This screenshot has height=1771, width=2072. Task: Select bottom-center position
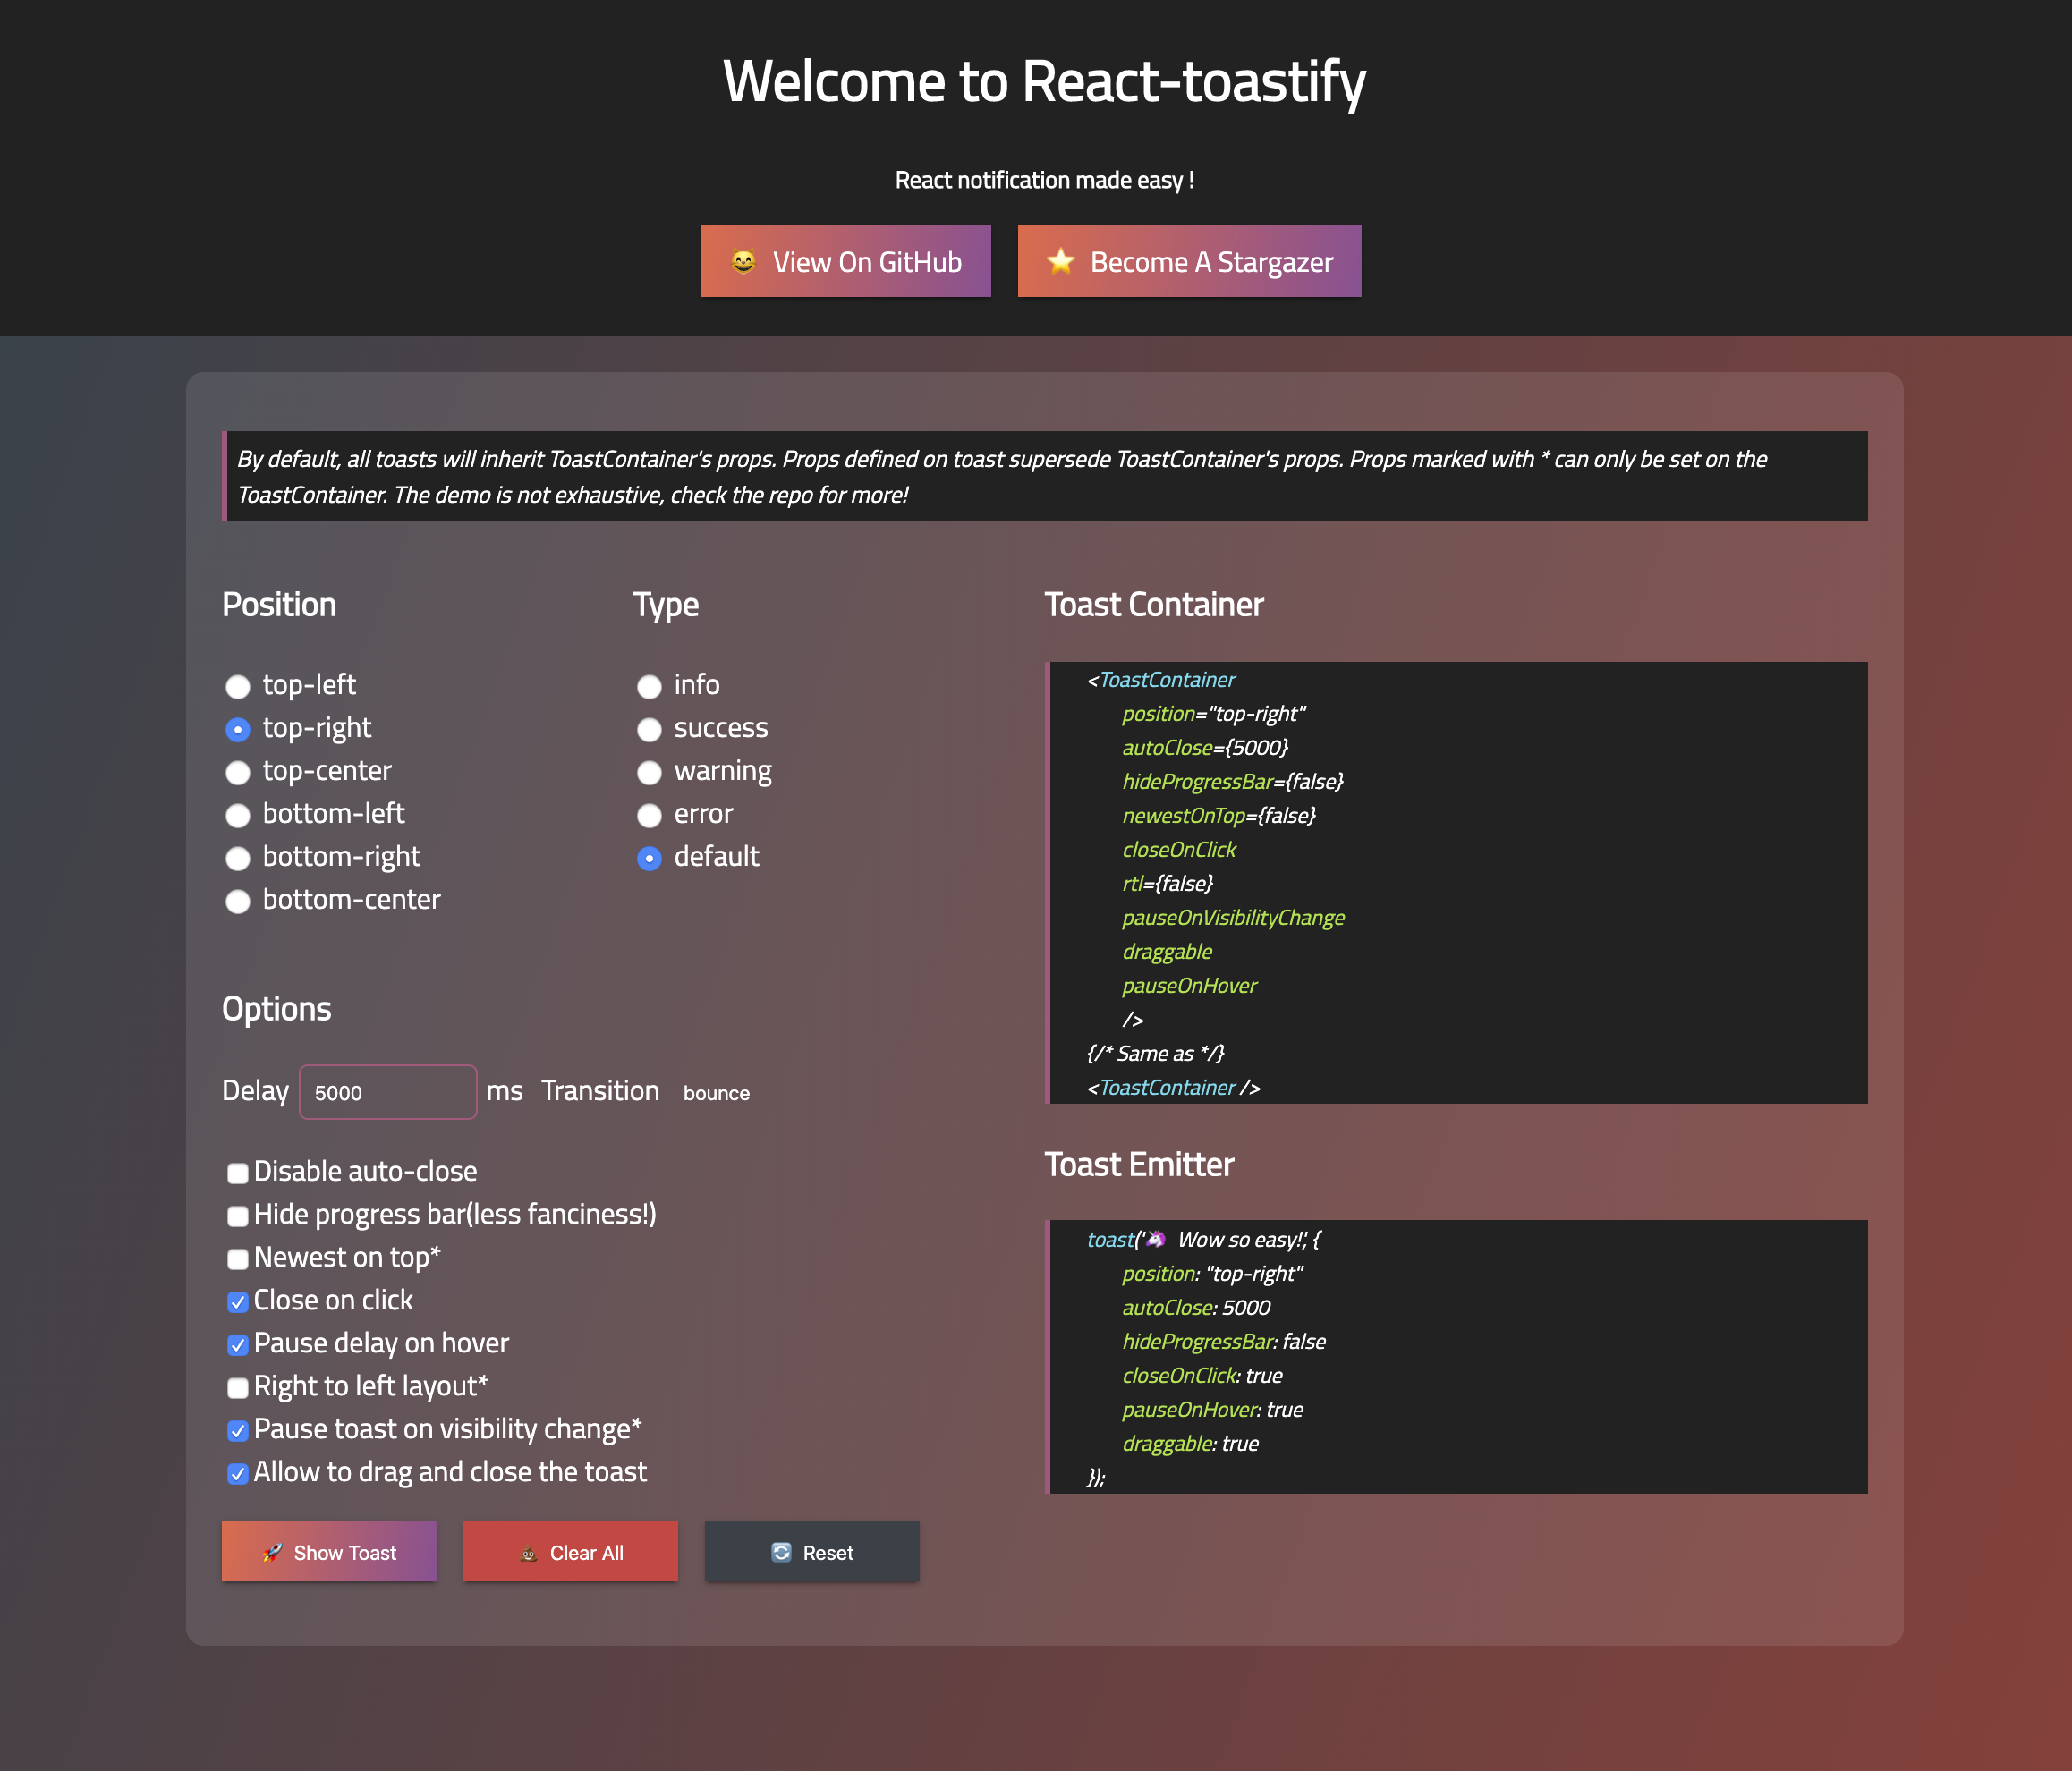[x=237, y=901]
